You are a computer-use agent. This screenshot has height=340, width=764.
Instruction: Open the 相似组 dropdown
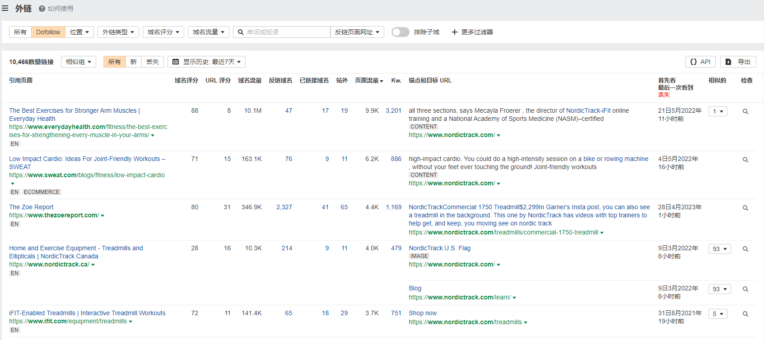(79, 62)
